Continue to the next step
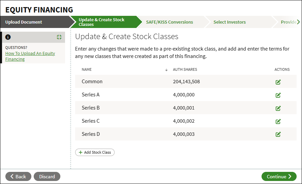 tap(279, 177)
